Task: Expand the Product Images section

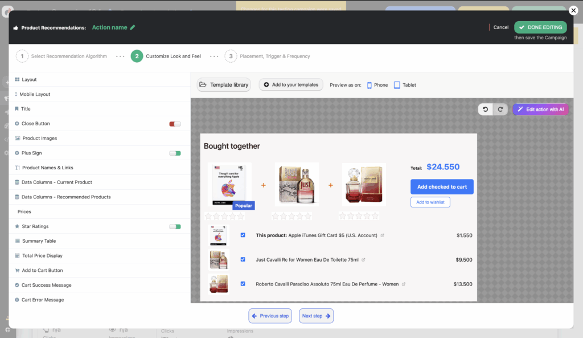Action: (39, 139)
